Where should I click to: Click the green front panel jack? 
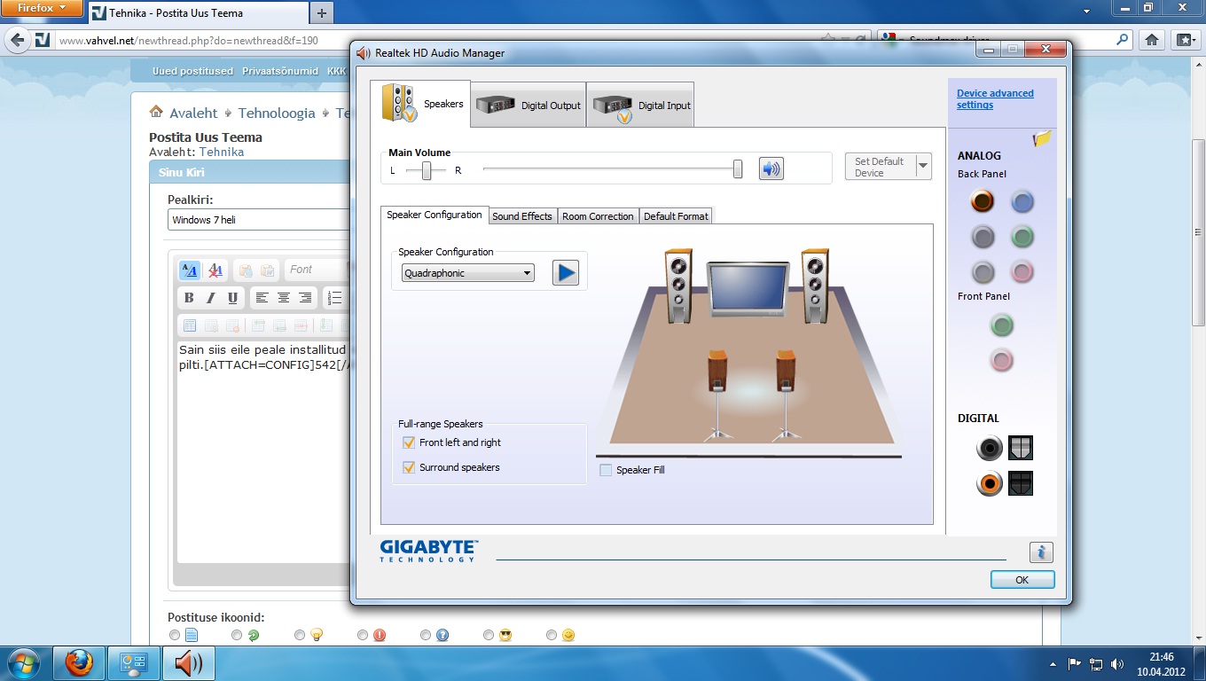(1002, 325)
